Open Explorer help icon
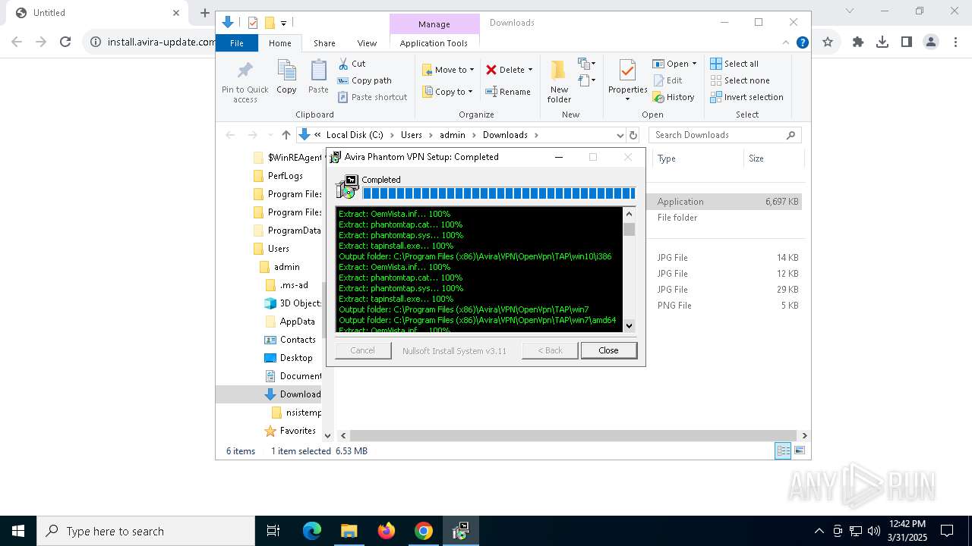Screen dimensions: 972x546 coord(802,42)
